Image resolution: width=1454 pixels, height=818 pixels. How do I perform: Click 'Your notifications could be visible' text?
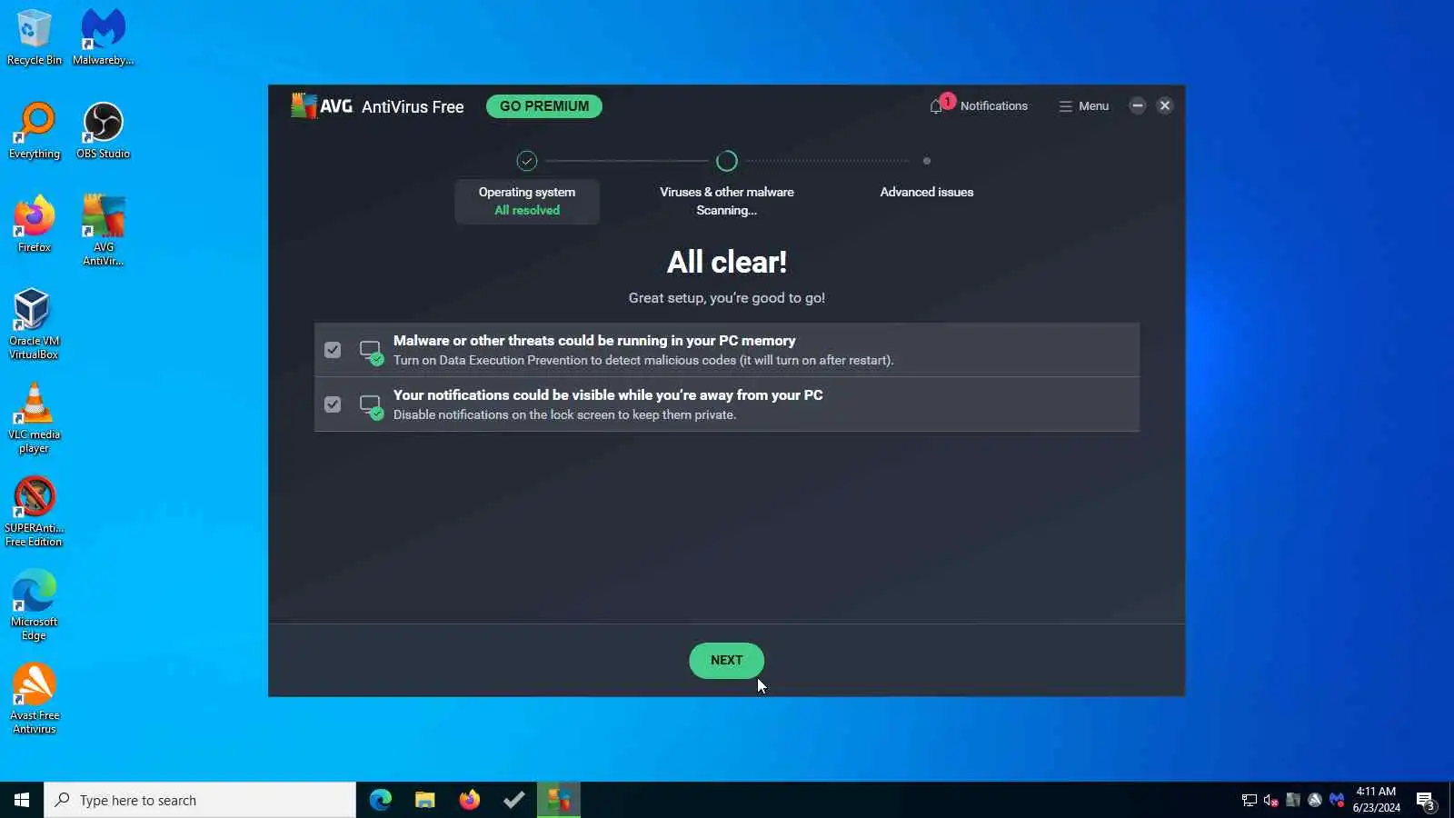(x=608, y=395)
